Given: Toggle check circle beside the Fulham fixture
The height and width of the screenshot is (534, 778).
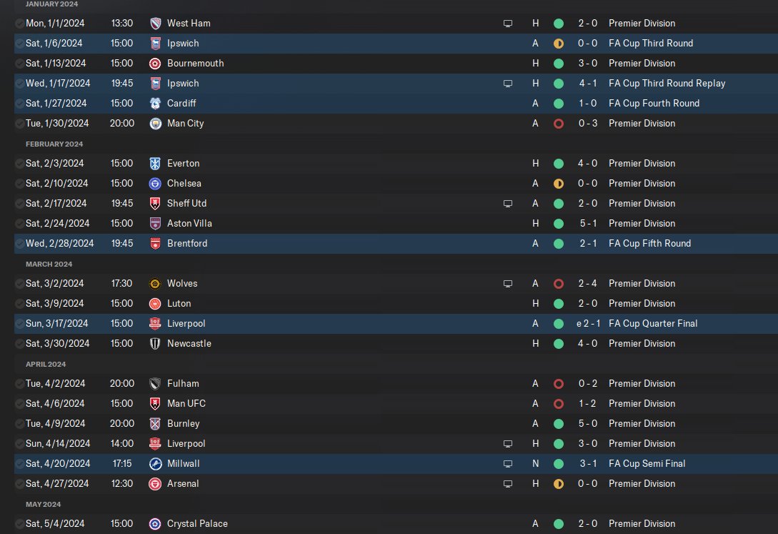Looking at the screenshot, I should (x=19, y=384).
